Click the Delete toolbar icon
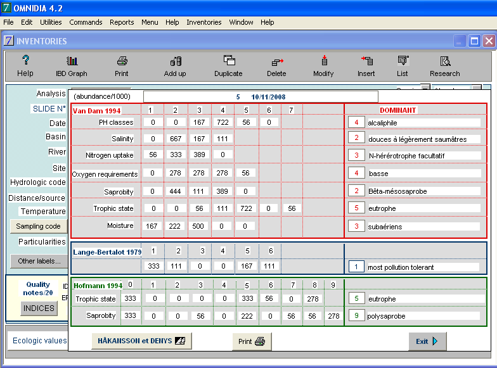This screenshot has height=368, width=497. (277, 61)
